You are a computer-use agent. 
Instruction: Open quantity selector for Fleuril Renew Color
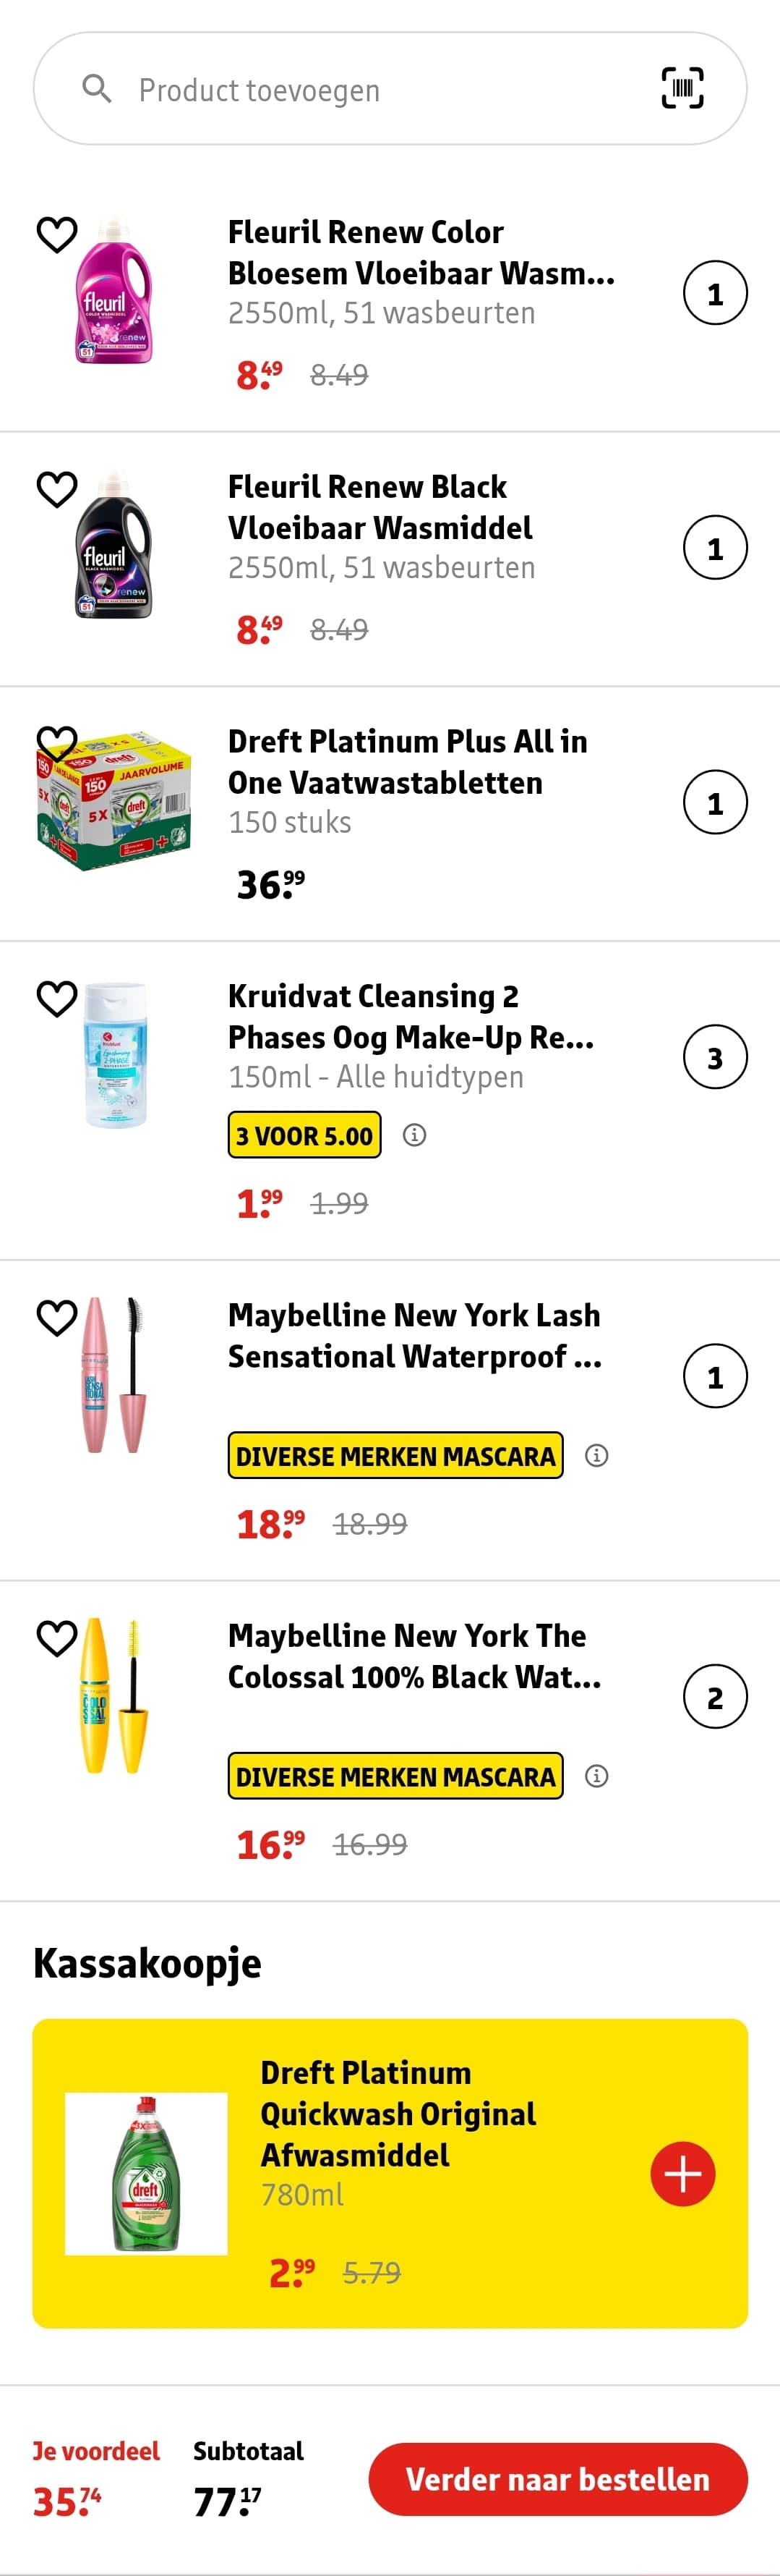pos(715,293)
